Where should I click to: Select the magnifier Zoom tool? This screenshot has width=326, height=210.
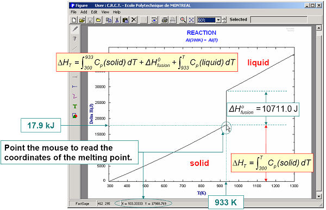[183, 20]
